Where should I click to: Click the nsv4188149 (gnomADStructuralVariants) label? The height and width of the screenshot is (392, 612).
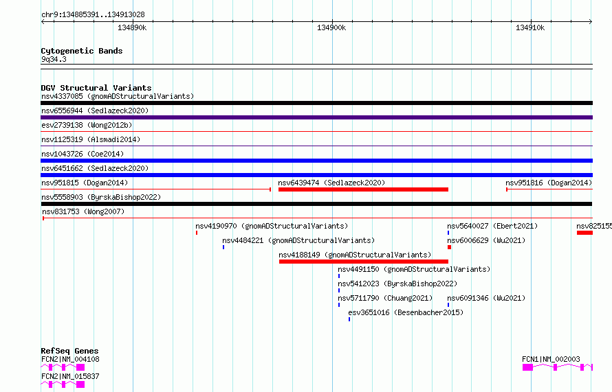356,255
